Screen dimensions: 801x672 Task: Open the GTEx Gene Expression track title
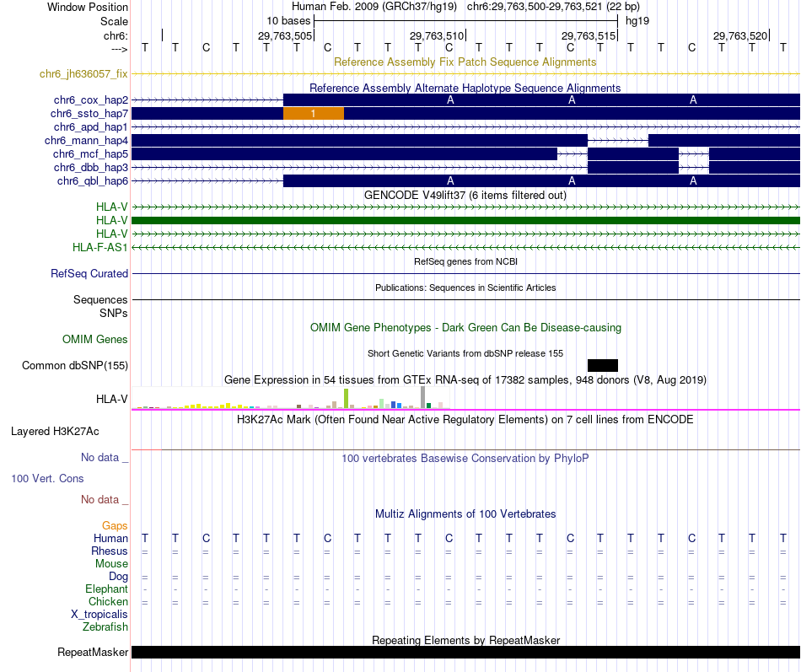[x=465, y=379]
